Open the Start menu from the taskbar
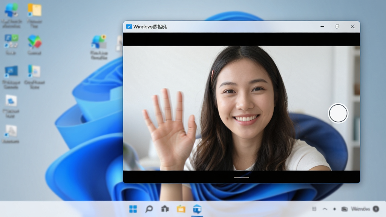Image resolution: width=386 pixels, height=217 pixels. click(x=133, y=209)
